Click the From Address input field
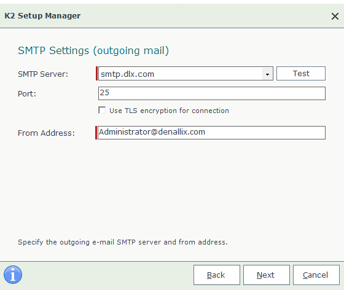The height and width of the screenshot is (290, 344). (x=211, y=133)
